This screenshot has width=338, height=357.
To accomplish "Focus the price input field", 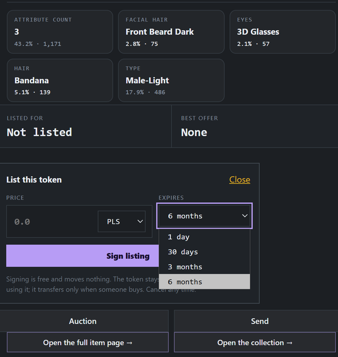I will pyautogui.click(x=53, y=222).
